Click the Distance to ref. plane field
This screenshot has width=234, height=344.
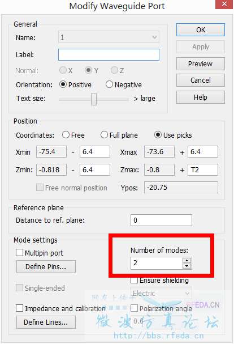click(x=161, y=220)
